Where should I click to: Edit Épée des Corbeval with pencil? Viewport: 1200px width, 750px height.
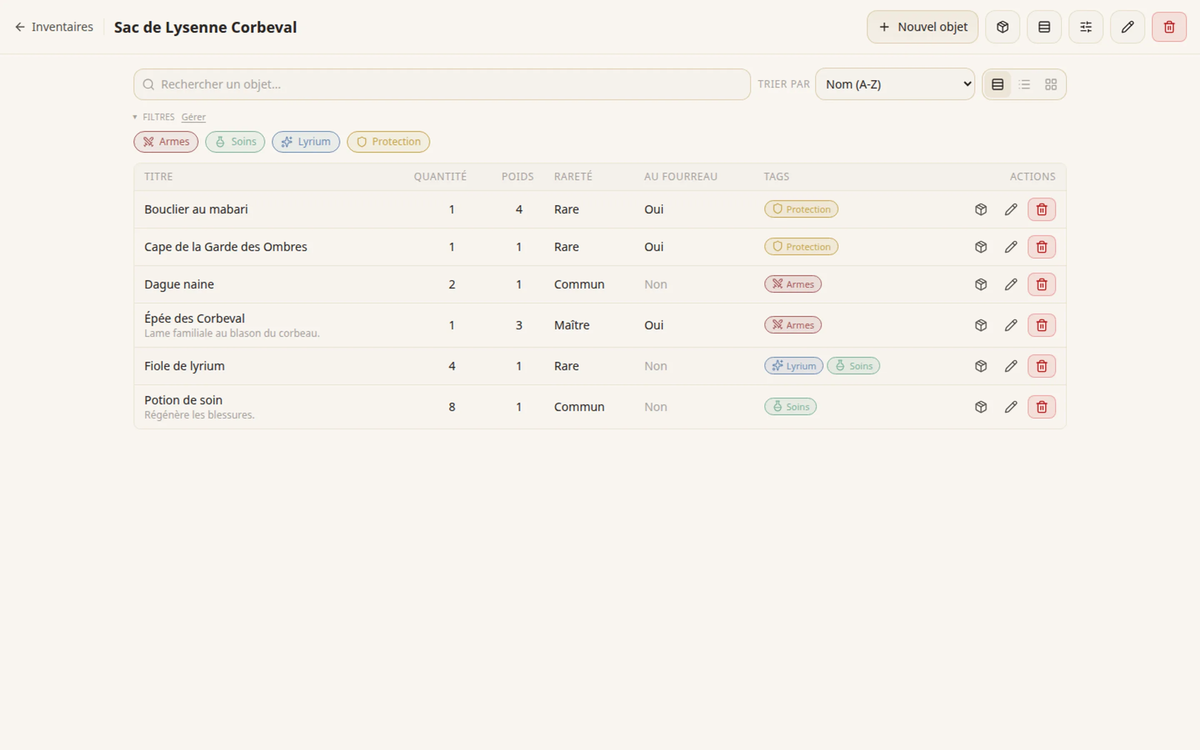pos(1010,325)
